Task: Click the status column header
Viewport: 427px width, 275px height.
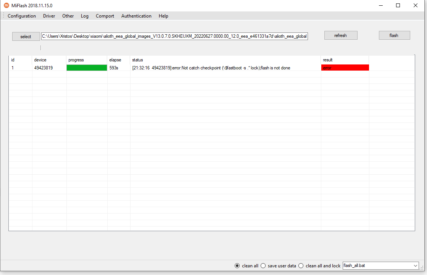Action: point(226,60)
